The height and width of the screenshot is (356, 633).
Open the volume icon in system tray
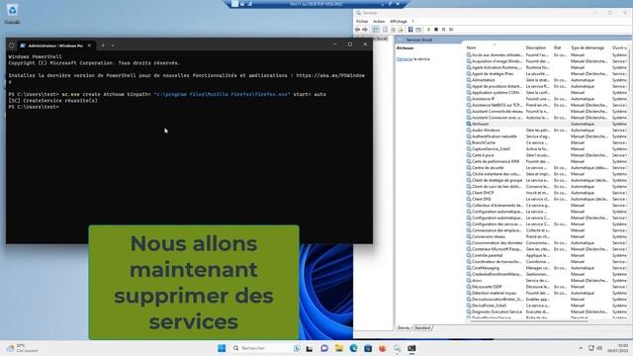(x=599, y=348)
